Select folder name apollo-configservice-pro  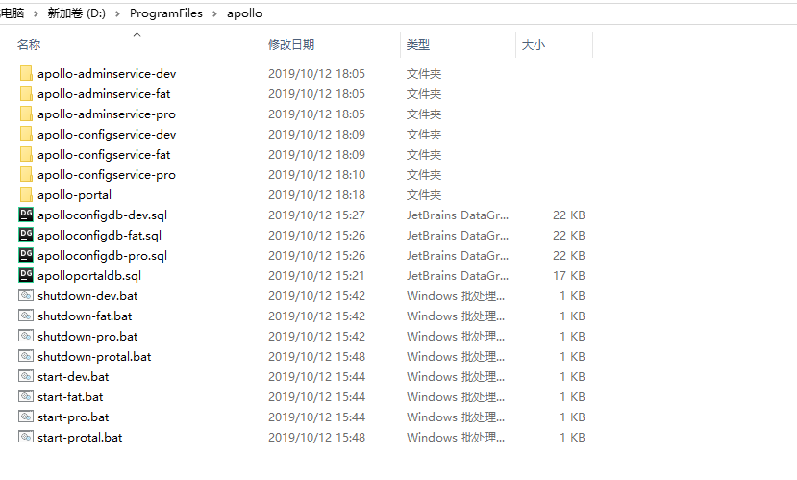click(107, 175)
